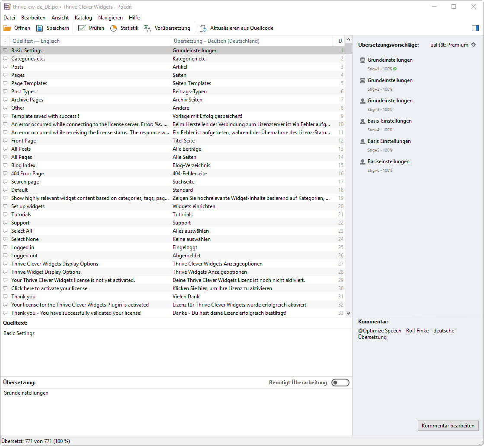The width and height of the screenshot is (484, 446).
Task: Click the vertical scrollbar thumb of list
Action: pyautogui.click(x=348, y=48)
